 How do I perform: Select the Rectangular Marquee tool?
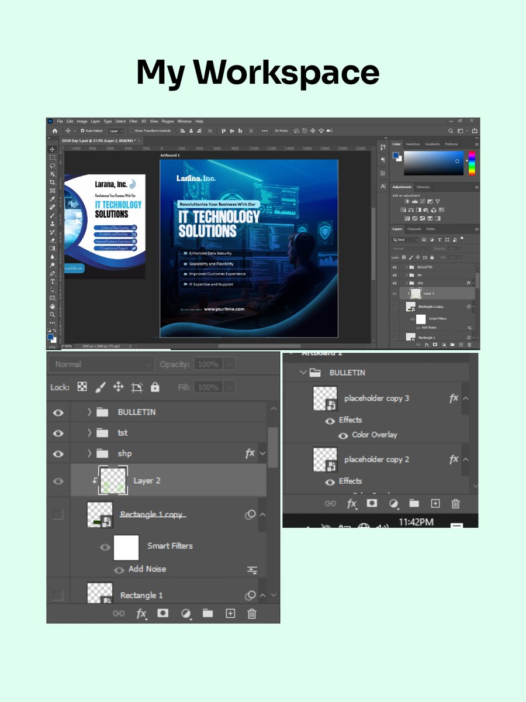click(x=52, y=157)
